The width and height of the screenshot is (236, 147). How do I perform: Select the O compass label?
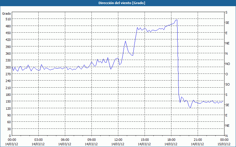tap(227, 74)
